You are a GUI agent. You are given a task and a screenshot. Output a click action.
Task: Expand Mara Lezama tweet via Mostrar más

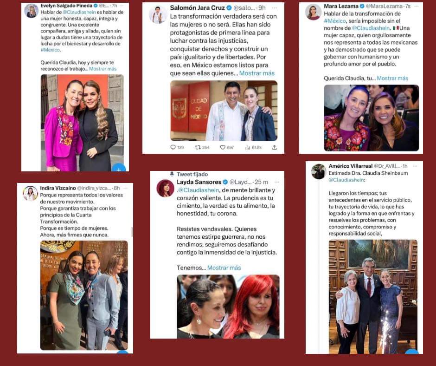coord(392,78)
